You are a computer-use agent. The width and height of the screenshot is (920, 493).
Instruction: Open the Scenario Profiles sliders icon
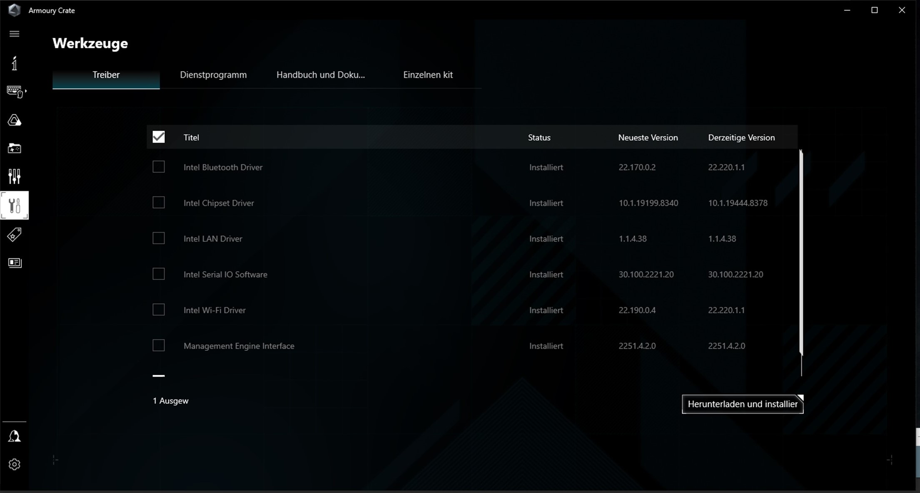[14, 176]
